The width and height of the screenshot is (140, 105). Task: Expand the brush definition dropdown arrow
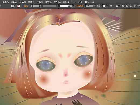coord(74,6)
